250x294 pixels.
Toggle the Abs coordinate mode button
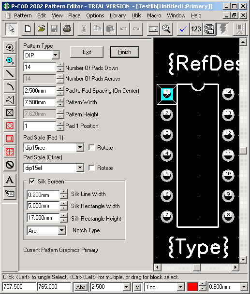tap(81, 287)
